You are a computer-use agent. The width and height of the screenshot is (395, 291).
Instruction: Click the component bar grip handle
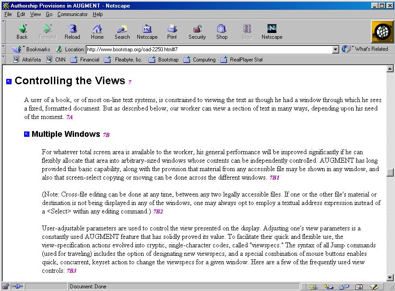coord(304,287)
